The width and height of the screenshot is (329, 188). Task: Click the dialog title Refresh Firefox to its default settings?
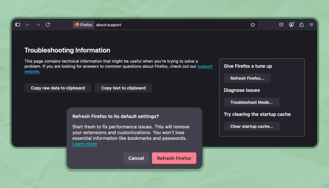[x=116, y=116]
